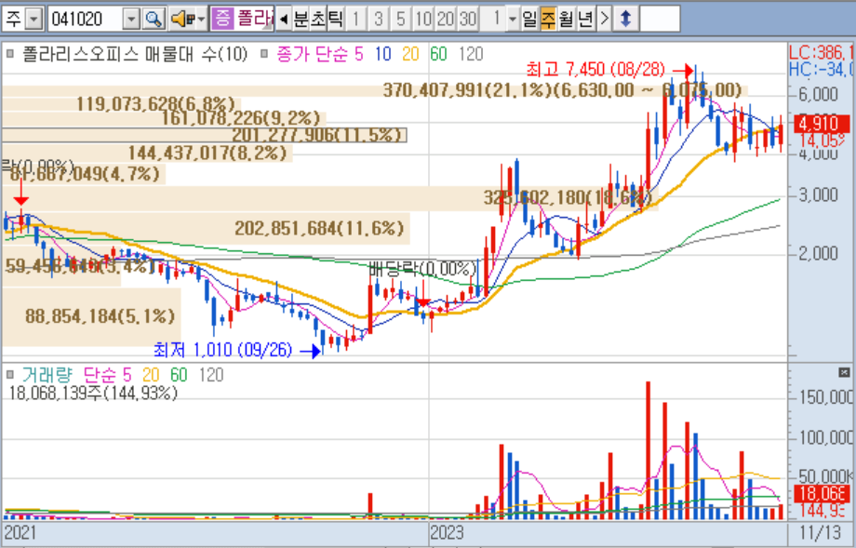The image size is (856, 548).
Task: Click the 최고 7,450 (08/28) marker label
Action: [x=595, y=70]
